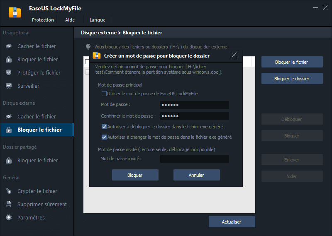The image size is (332, 236).
Task: Minimize the LockMyFile window
Action: (315, 8)
